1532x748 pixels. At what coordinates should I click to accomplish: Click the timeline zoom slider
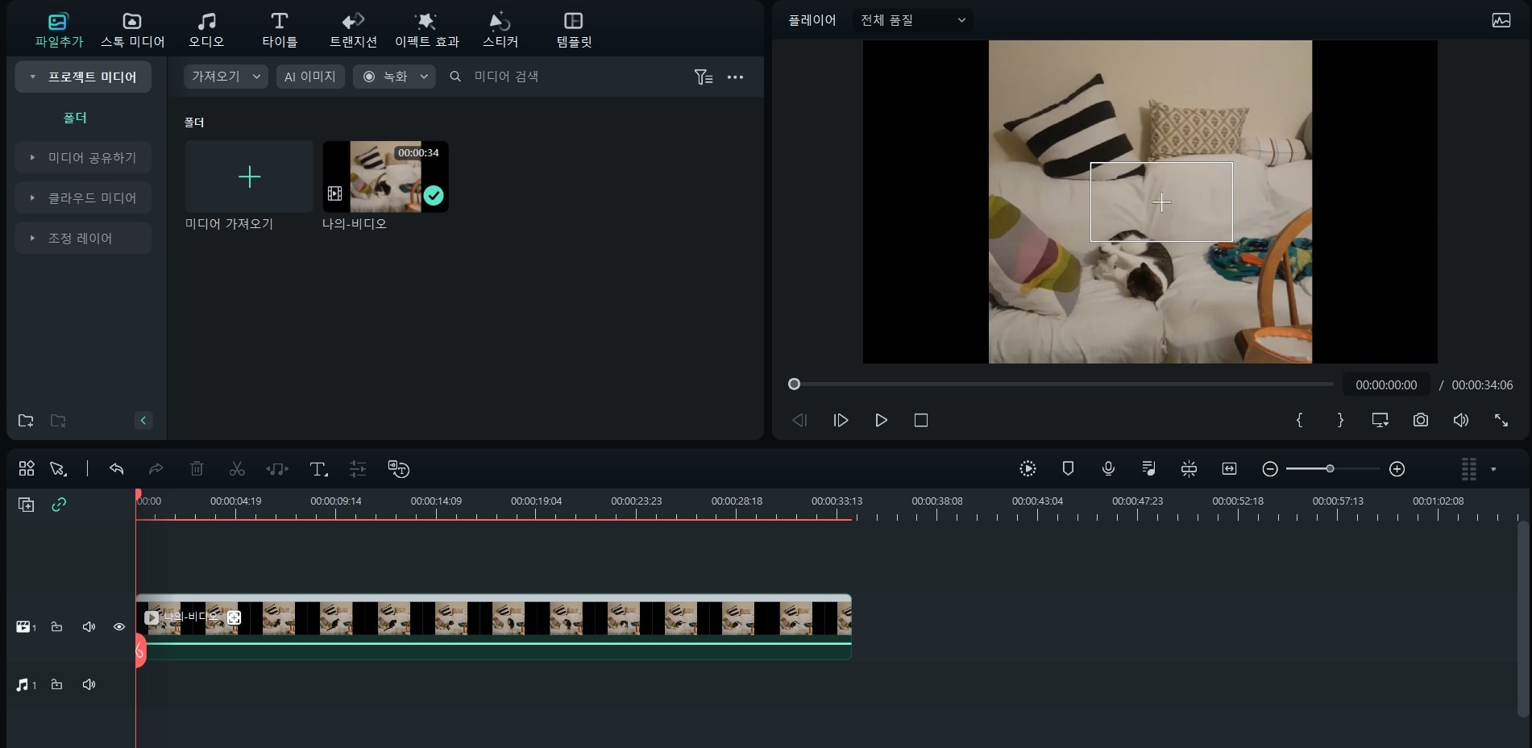1334,468
